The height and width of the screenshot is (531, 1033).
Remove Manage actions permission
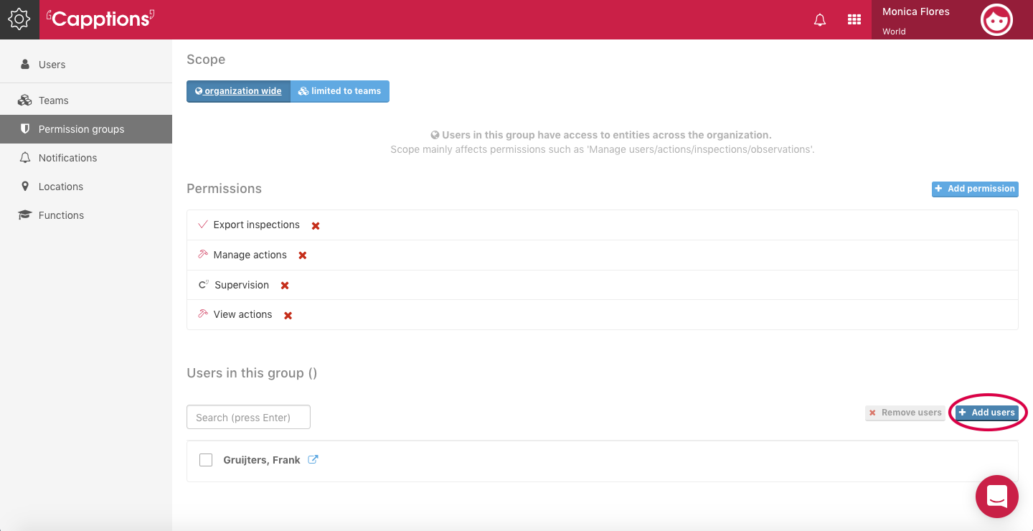(x=303, y=255)
